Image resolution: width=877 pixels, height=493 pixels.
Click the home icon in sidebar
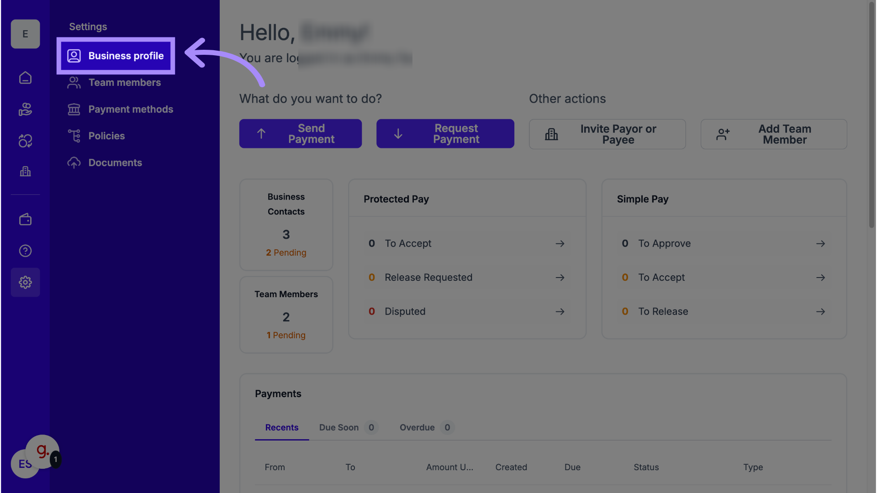[x=25, y=78]
